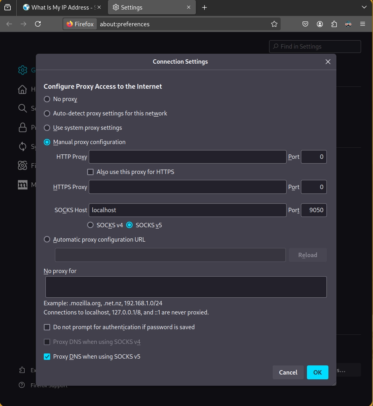Click the HTTP Proxy host field

coord(187,157)
